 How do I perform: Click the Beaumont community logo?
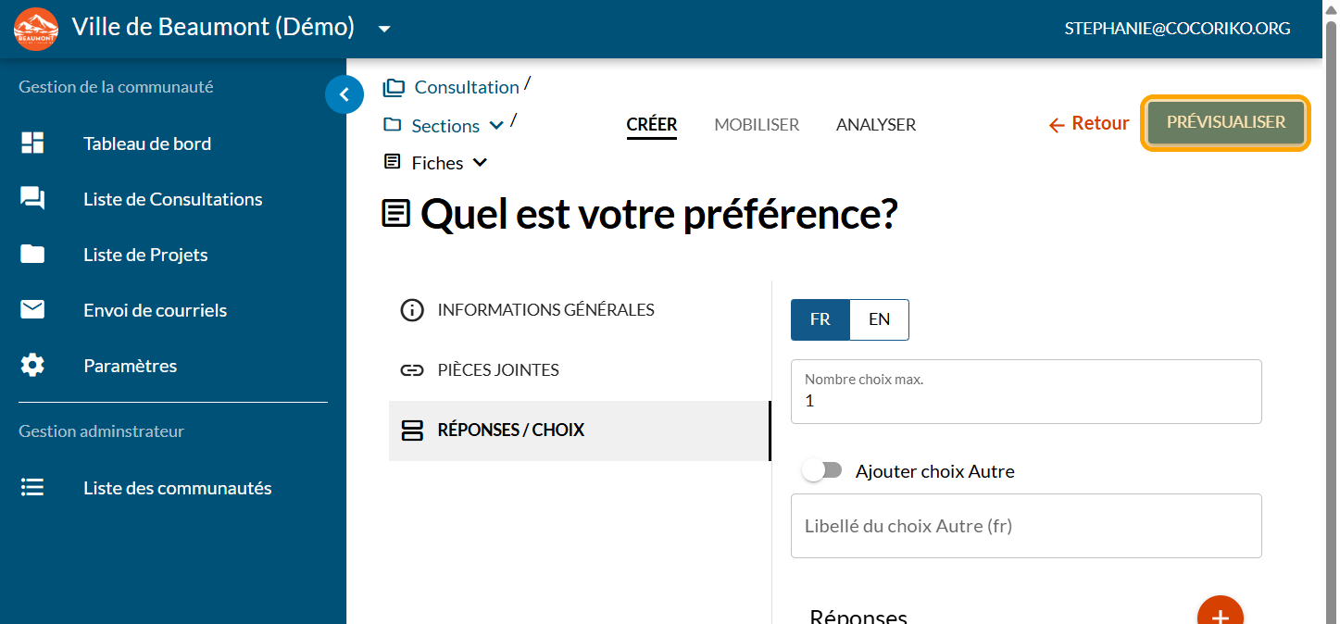pos(36,29)
